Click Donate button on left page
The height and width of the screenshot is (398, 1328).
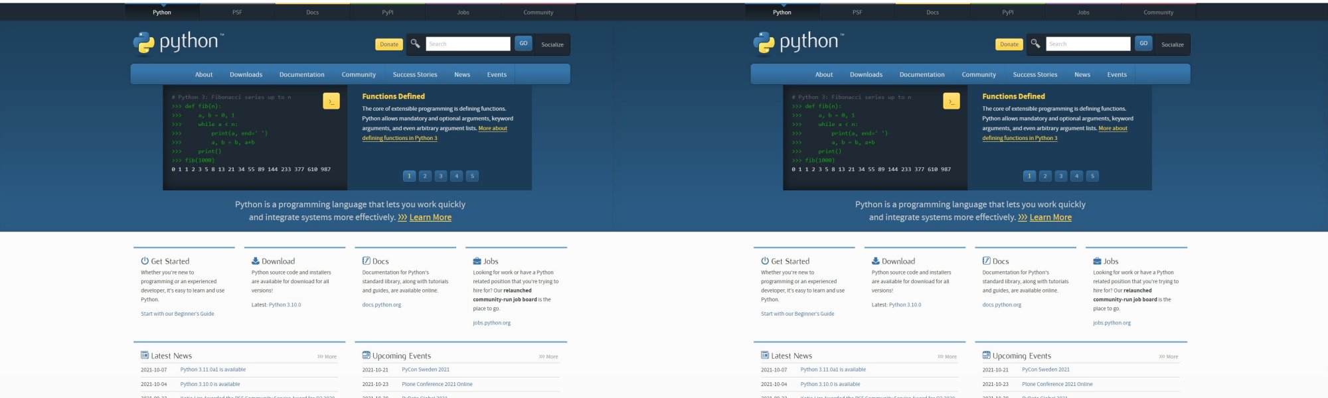pyautogui.click(x=389, y=44)
